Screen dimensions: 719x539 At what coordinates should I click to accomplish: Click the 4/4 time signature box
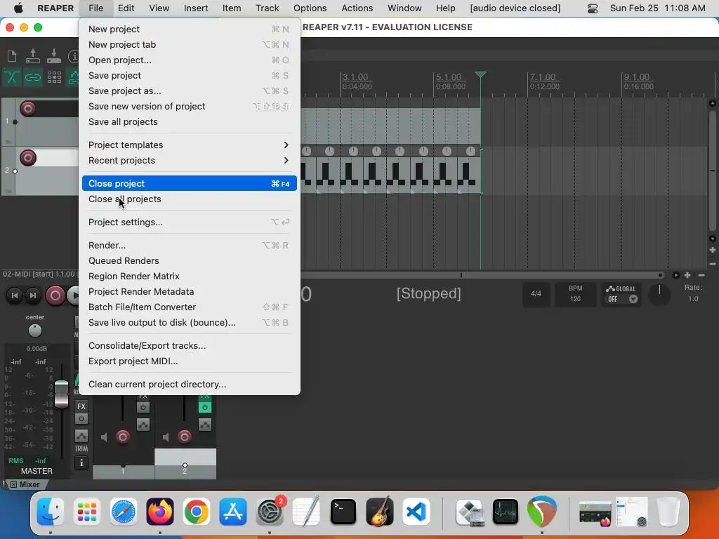click(x=536, y=294)
